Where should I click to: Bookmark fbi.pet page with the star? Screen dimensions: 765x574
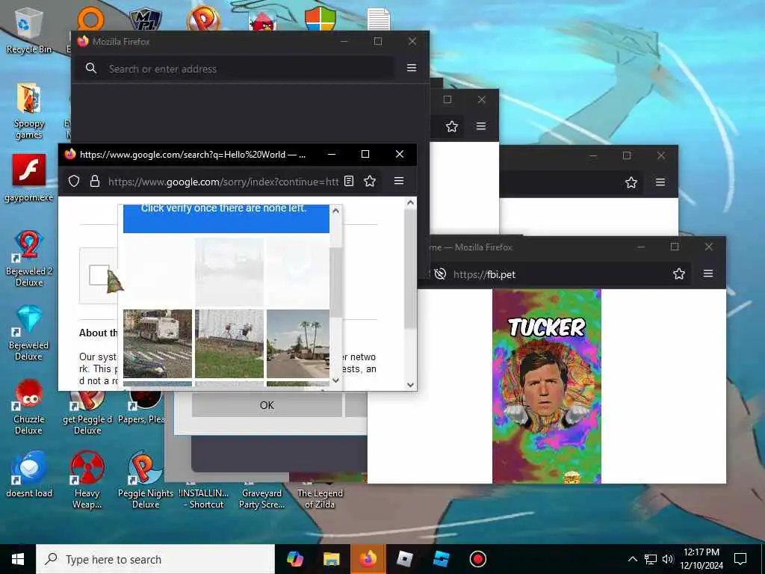(x=679, y=274)
